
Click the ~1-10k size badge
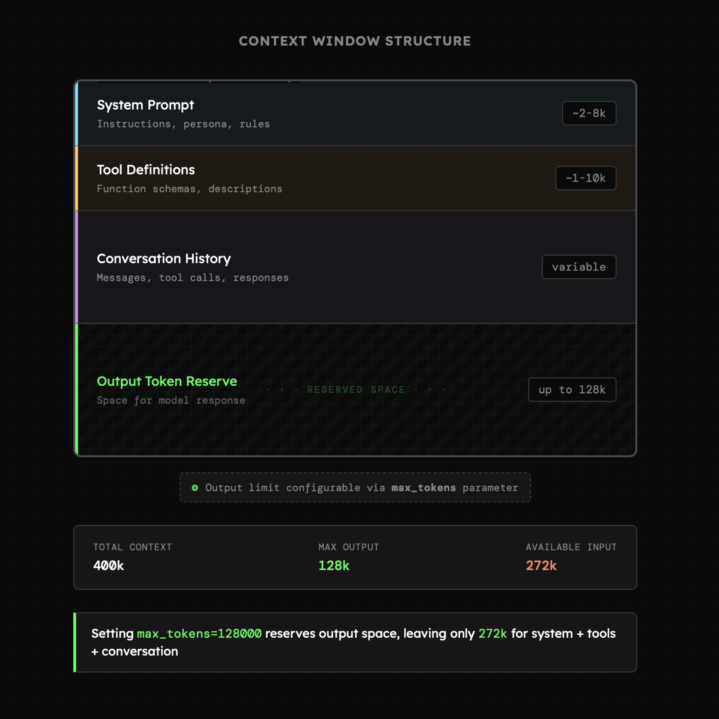click(x=585, y=178)
